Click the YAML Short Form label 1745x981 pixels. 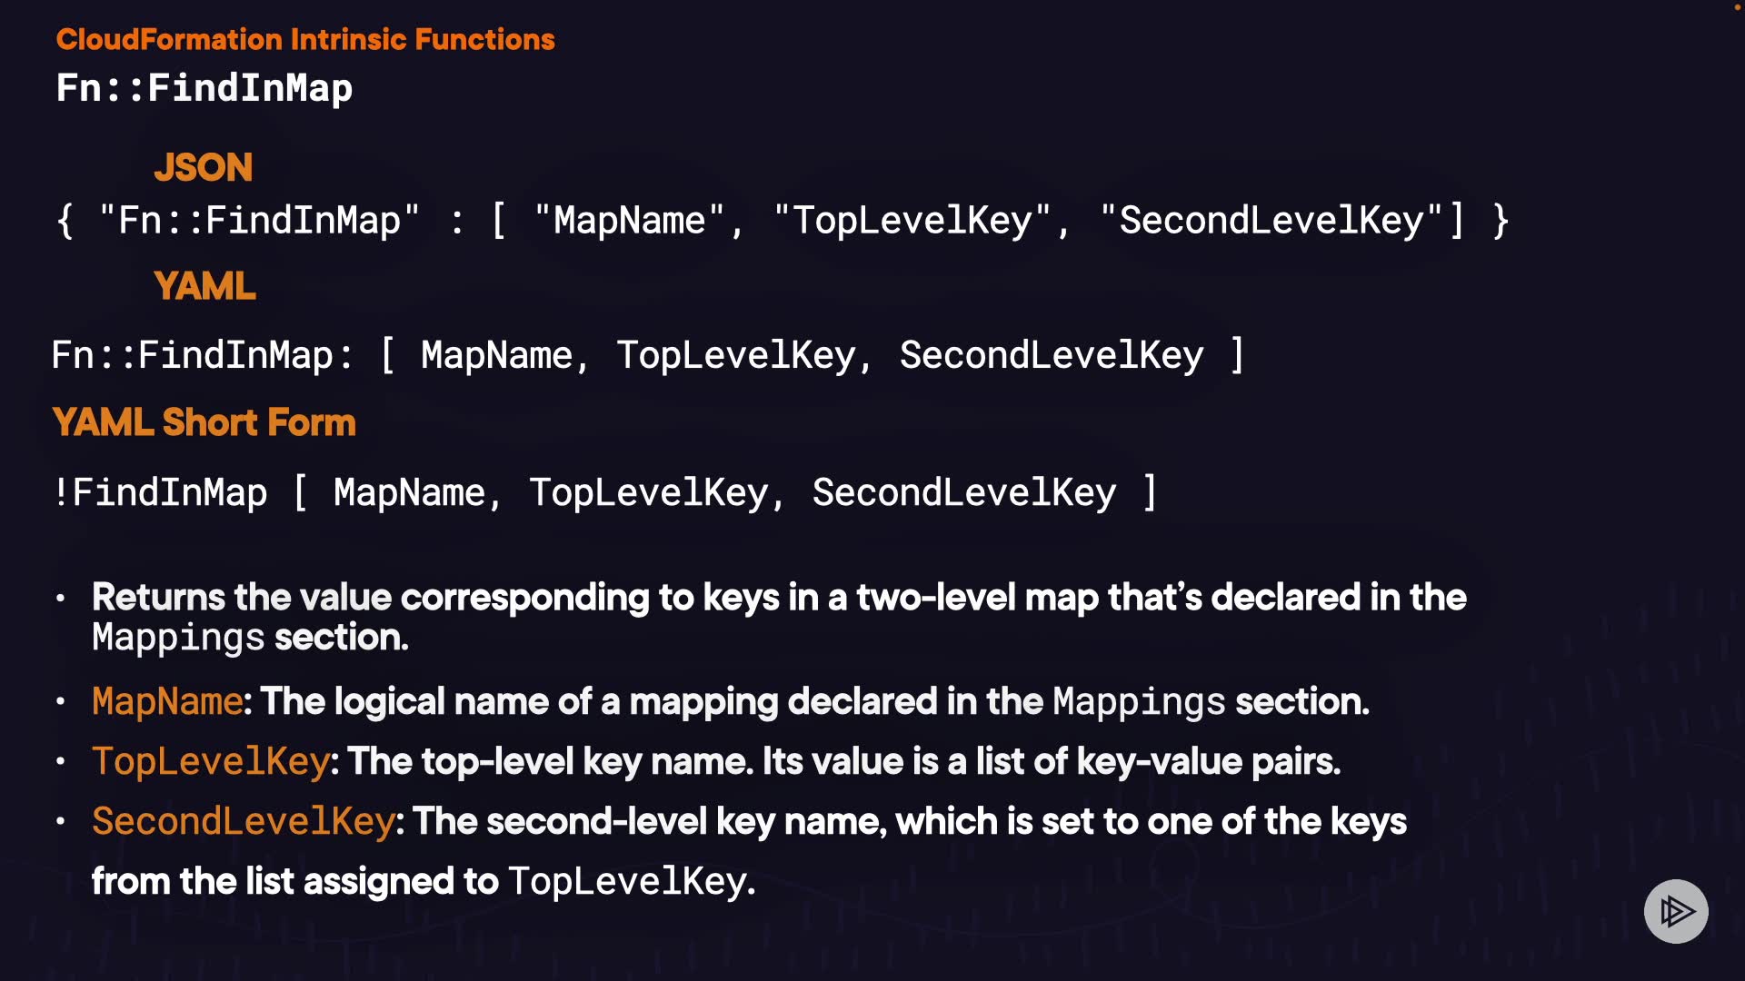[204, 422]
